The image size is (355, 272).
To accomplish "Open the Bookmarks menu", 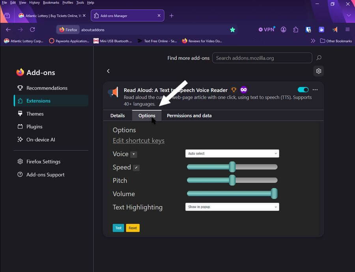I will (x=51, y=2).
